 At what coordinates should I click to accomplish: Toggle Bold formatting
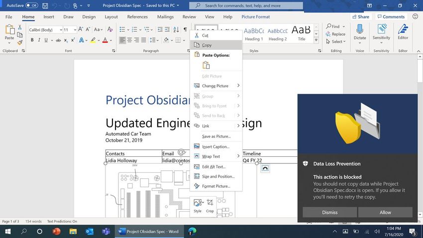click(31, 40)
